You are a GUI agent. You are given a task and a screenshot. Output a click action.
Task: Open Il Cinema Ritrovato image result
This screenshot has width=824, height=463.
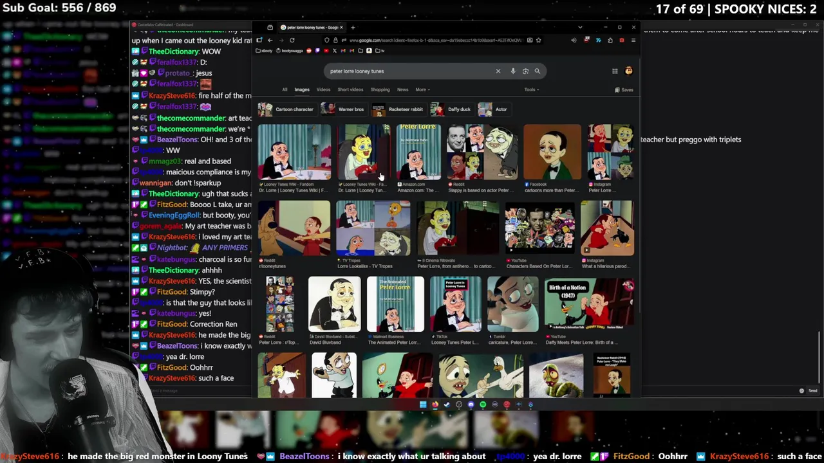click(458, 228)
